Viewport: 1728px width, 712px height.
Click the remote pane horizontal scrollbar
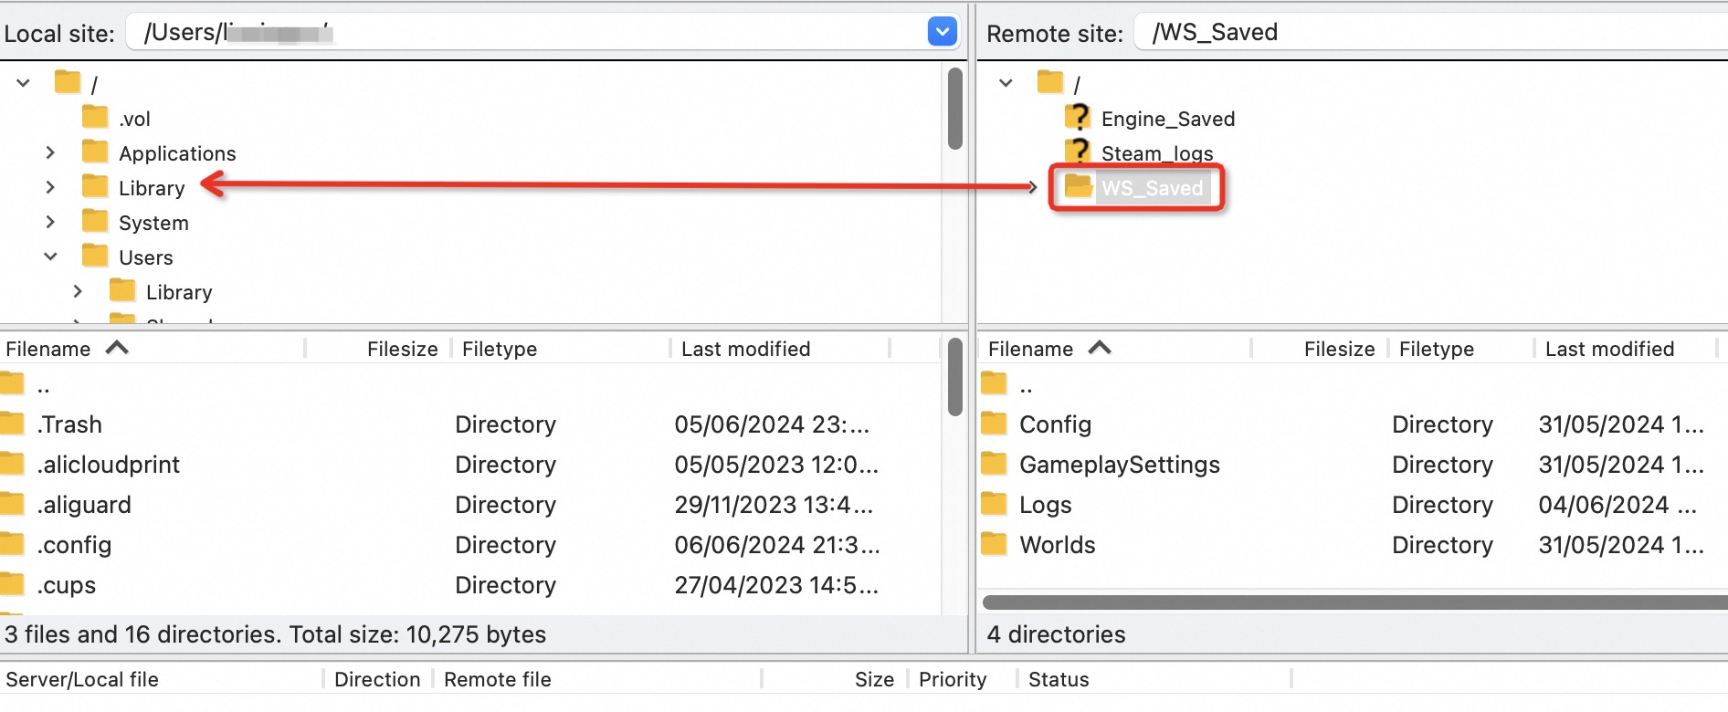click(1352, 602)
